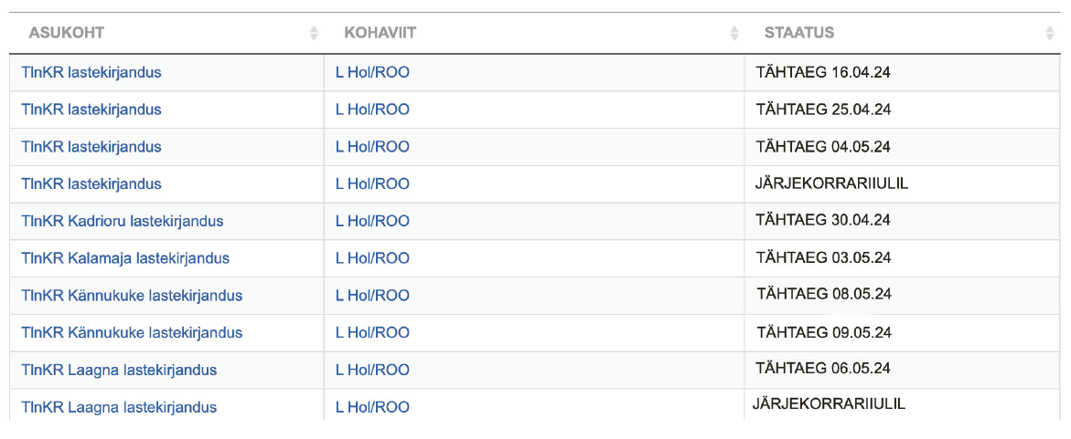Open L Hol/ROO in Kadrioru row

pyautogui.click(x=372, y=221)
